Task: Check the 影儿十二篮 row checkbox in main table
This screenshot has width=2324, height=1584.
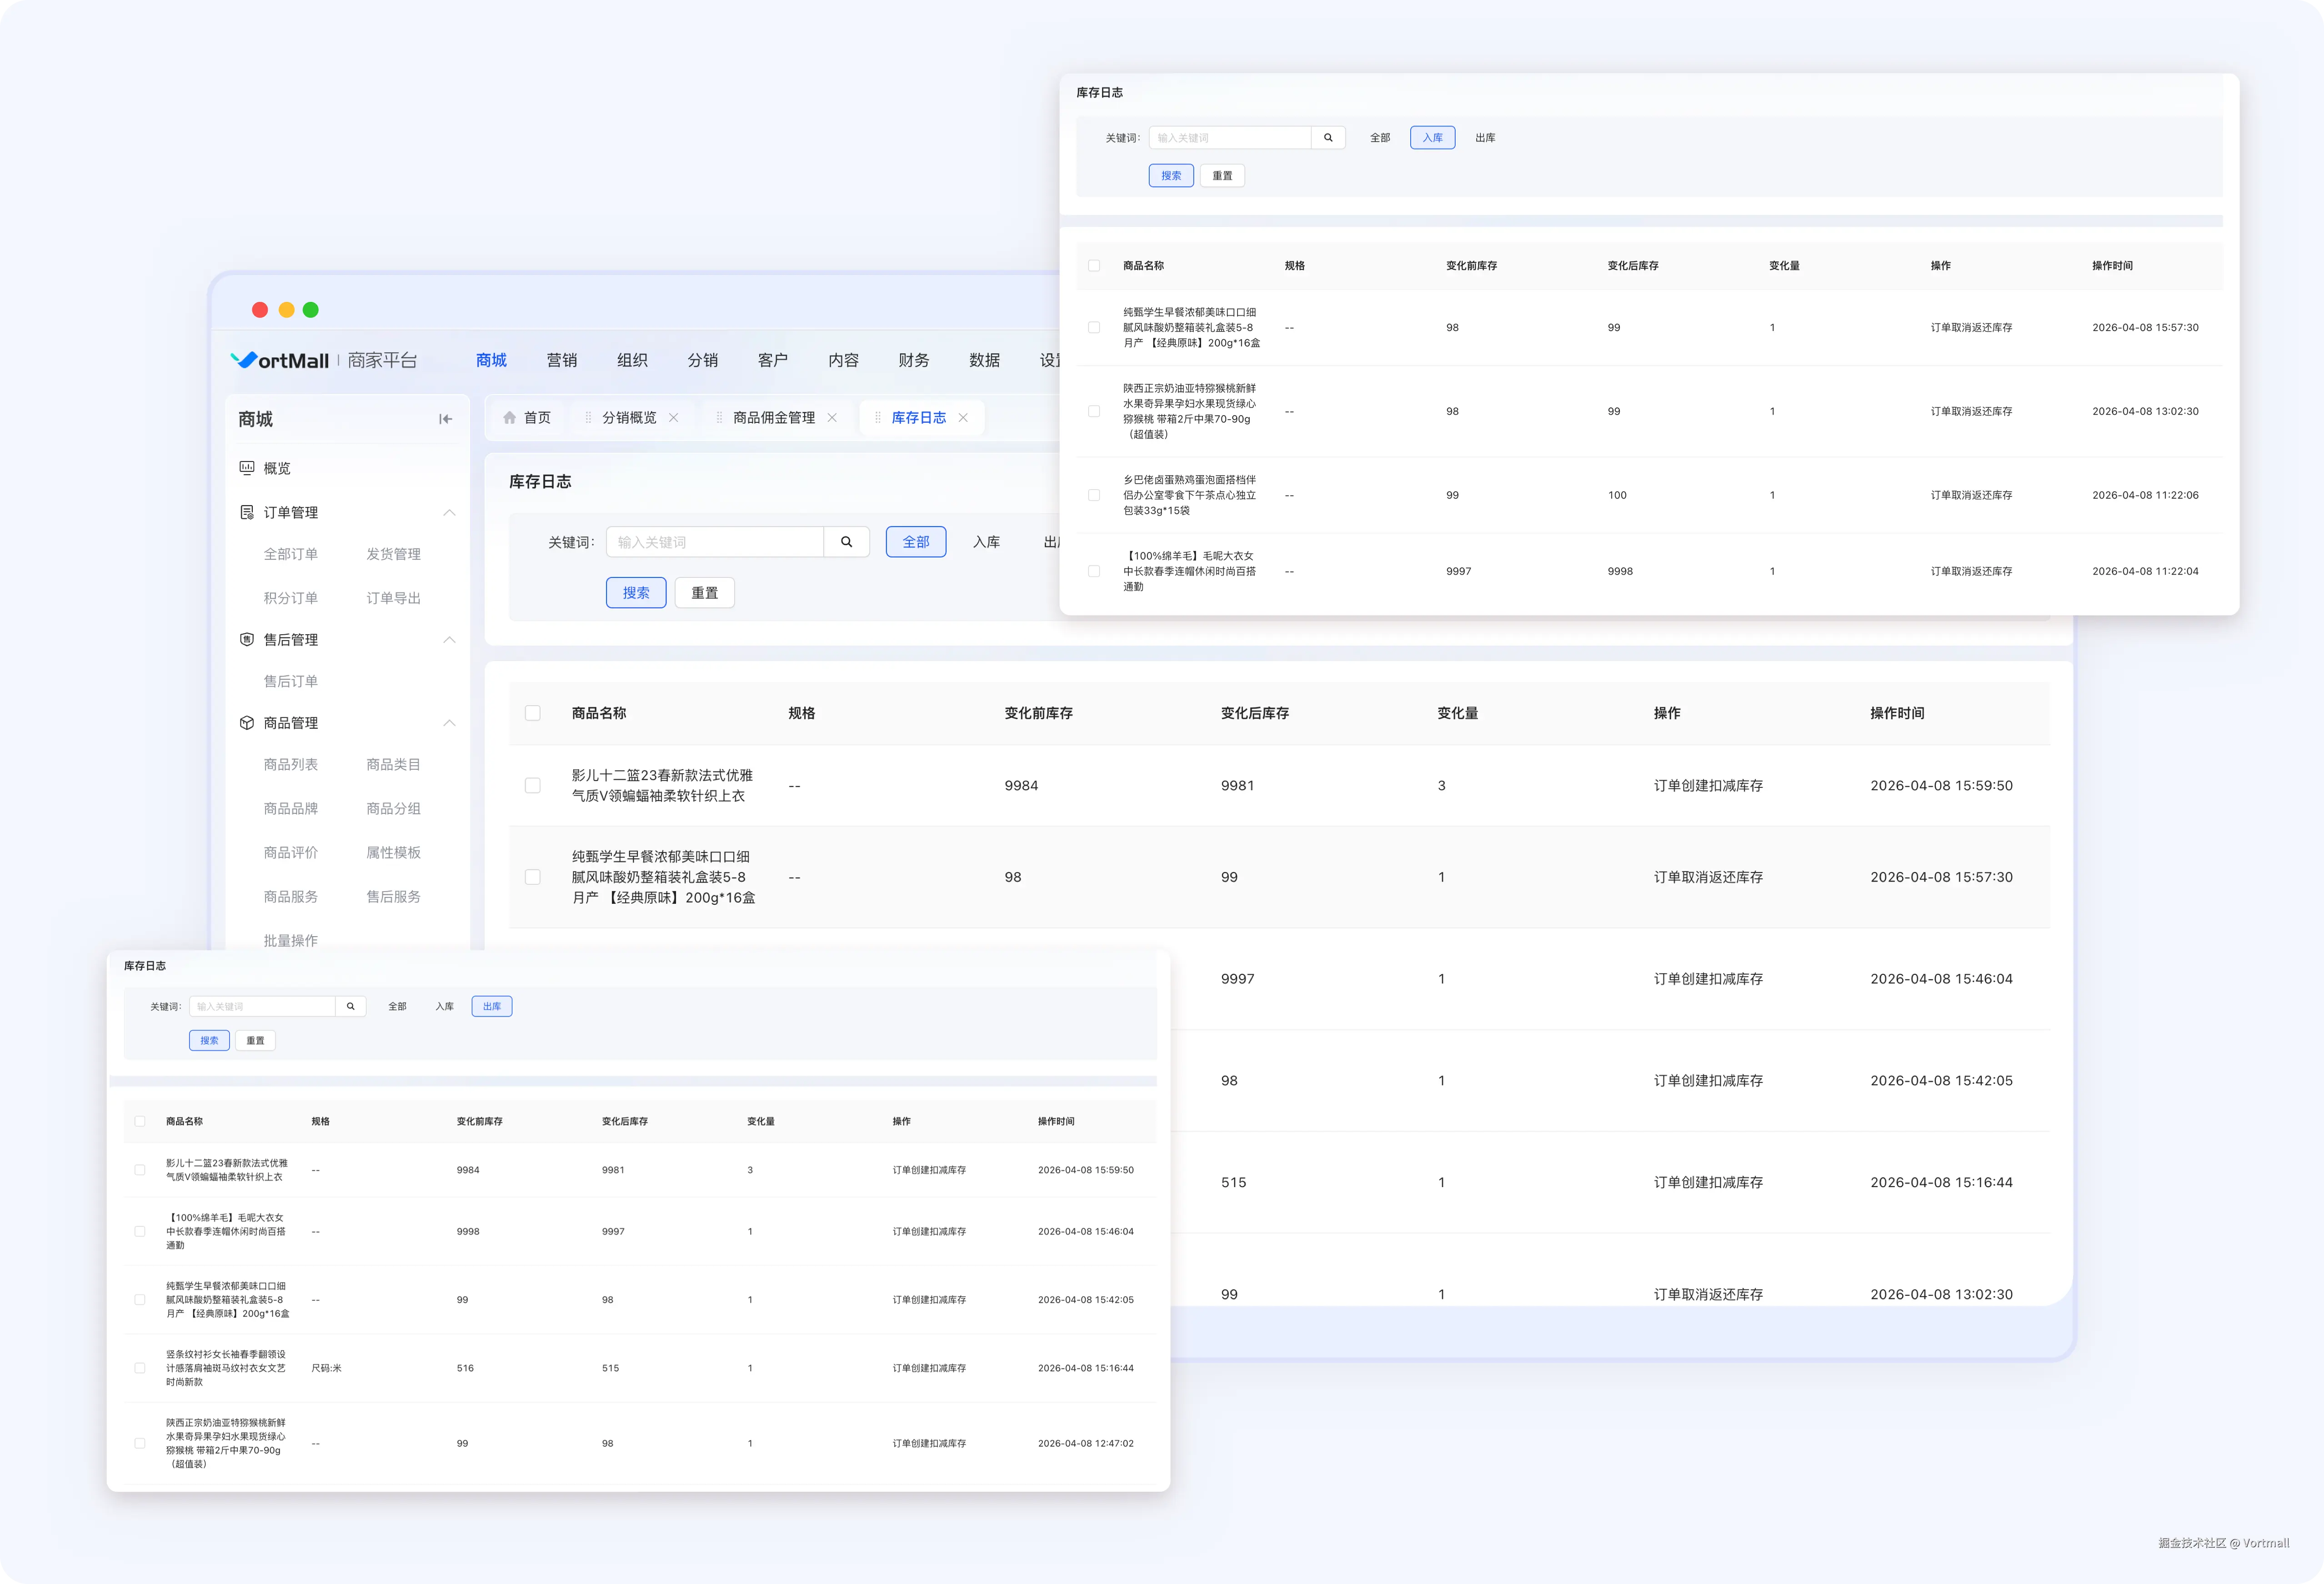Action: tap(533, 786)
